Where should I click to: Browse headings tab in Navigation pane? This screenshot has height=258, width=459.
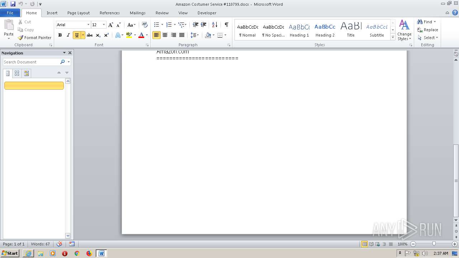pyautogui.click(x=8, y=73)
